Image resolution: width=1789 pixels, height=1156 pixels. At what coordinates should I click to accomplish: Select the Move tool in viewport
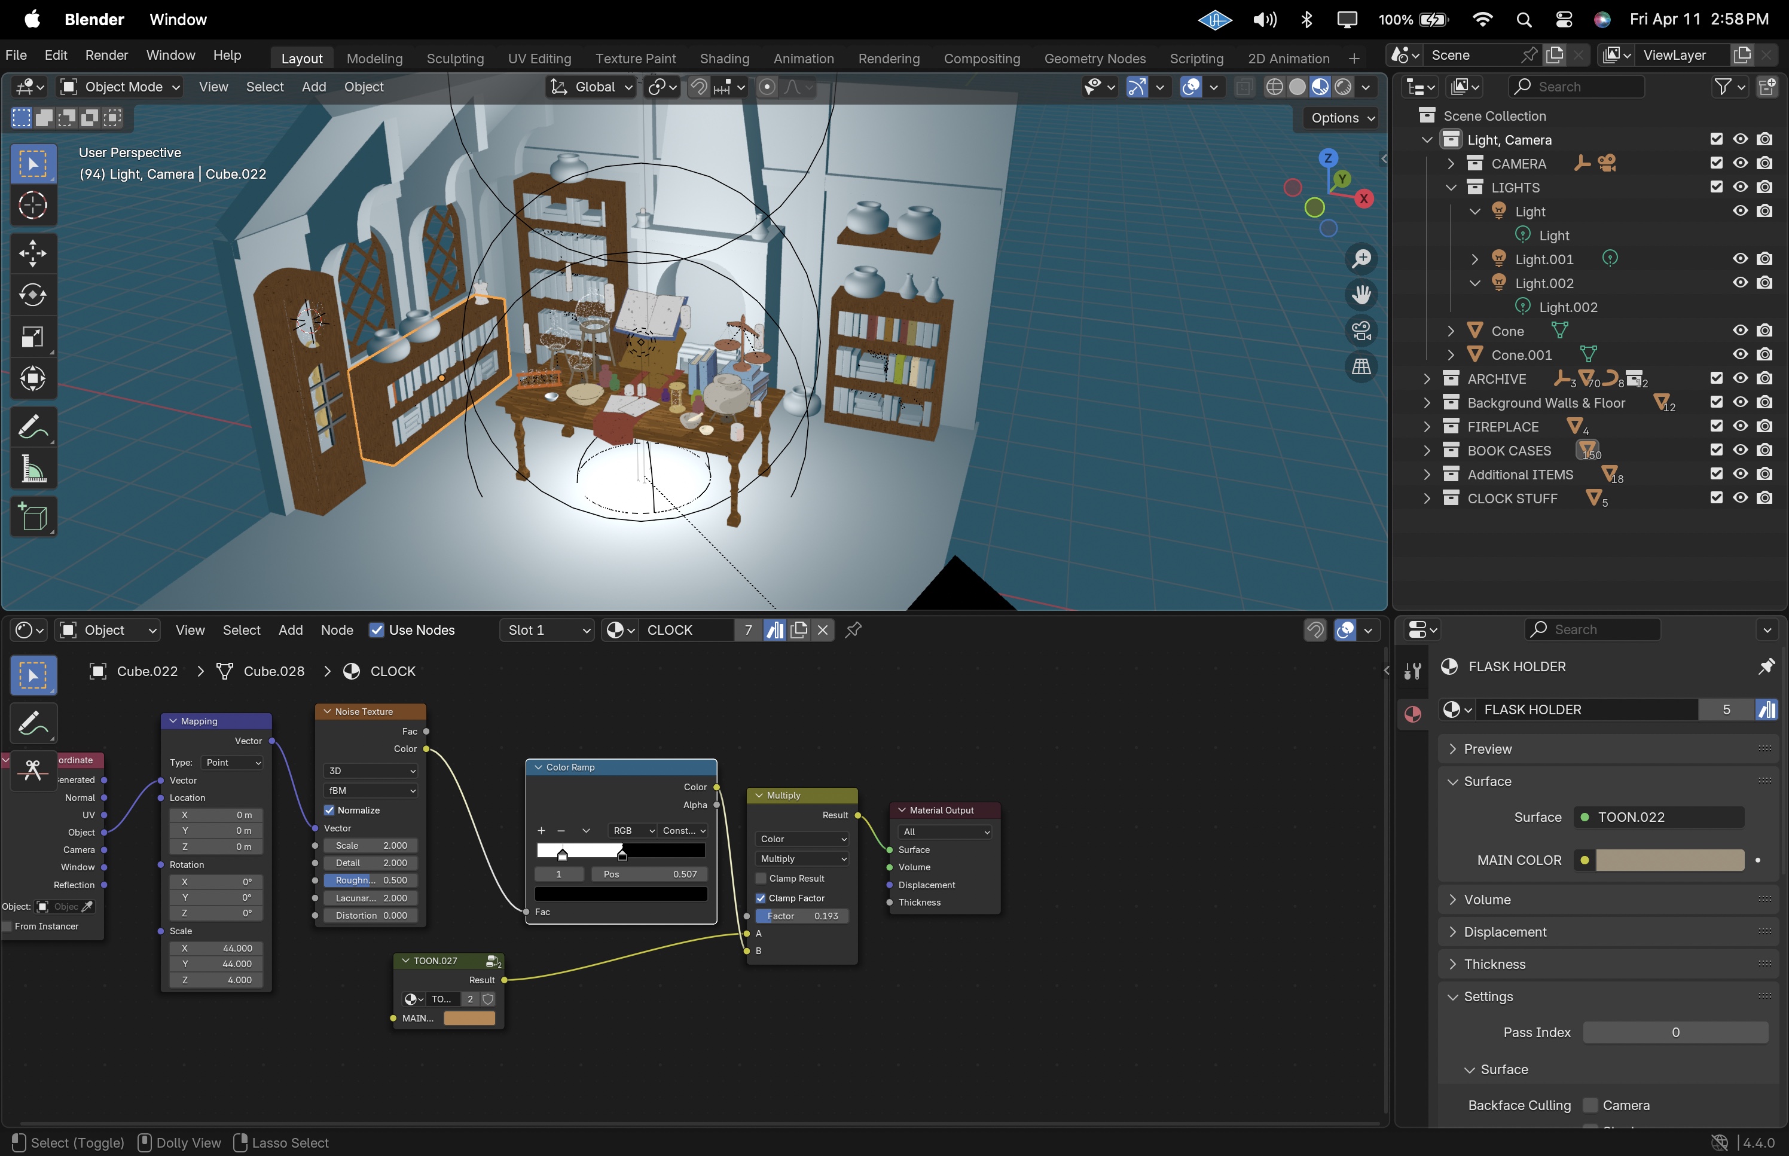point(32,253)
